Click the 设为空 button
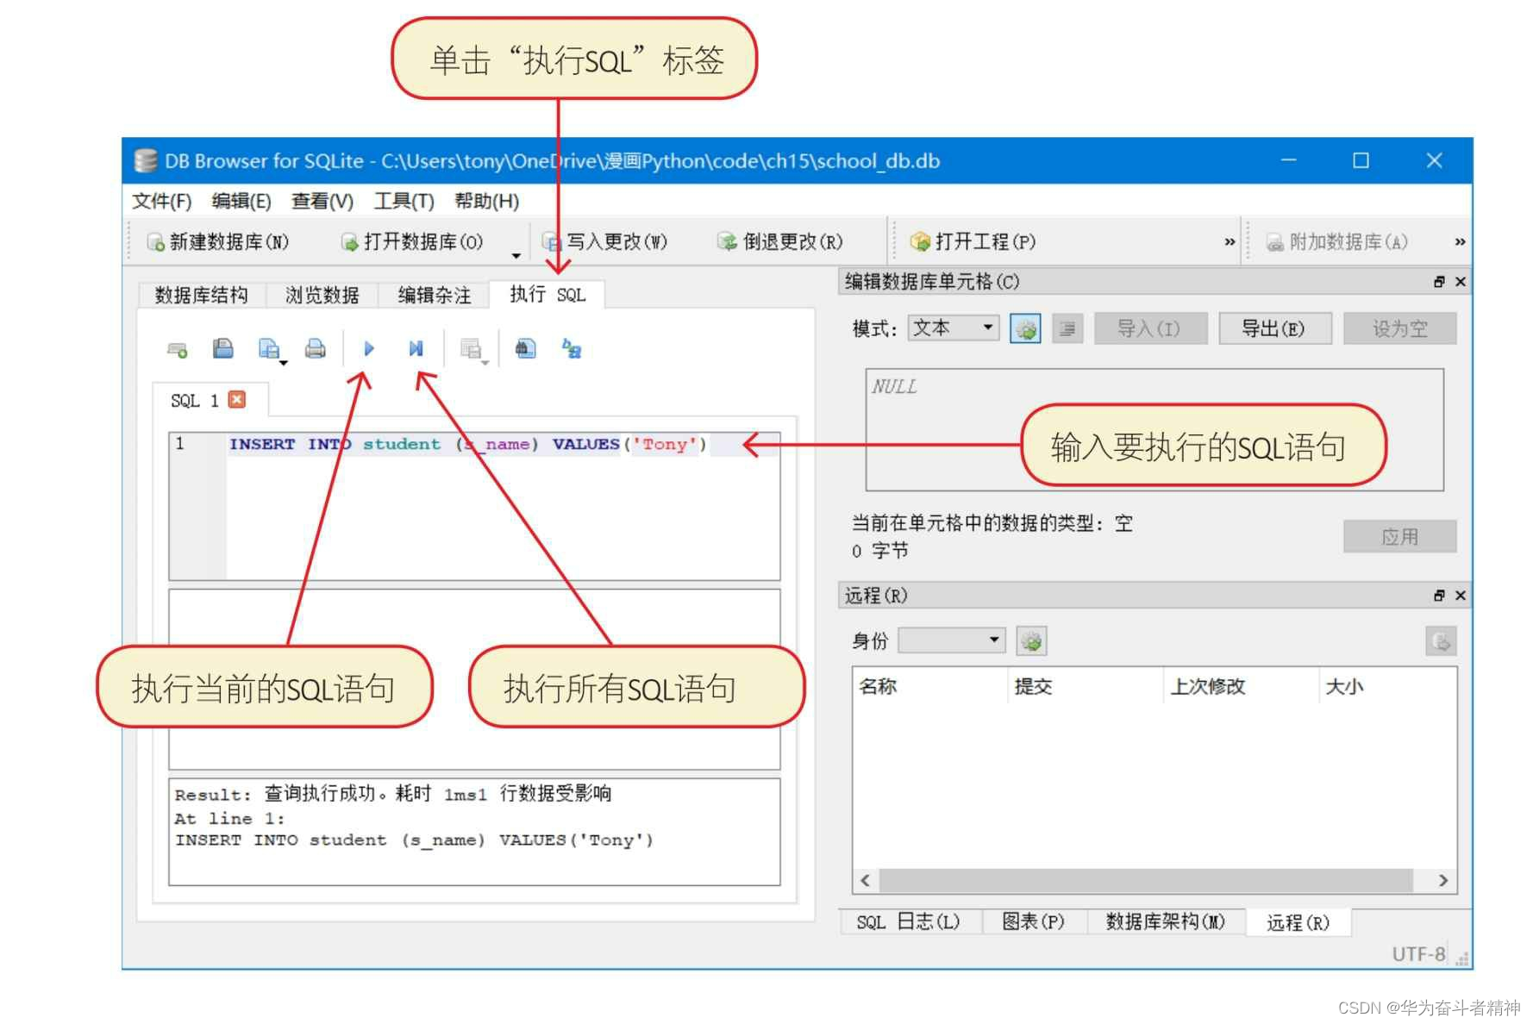The image size is (1533, 1024). tap(1399, 328)
